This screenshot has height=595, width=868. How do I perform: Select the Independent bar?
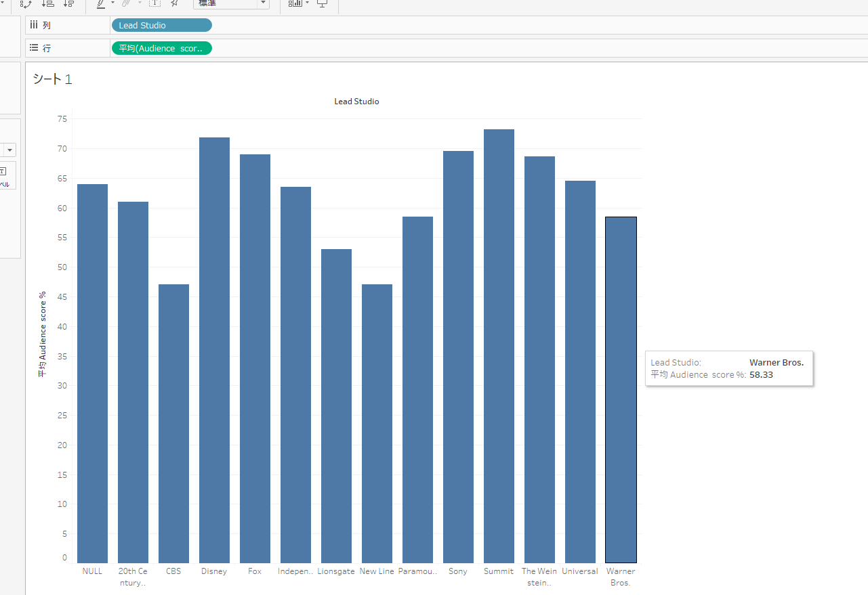tap(295, 375)
